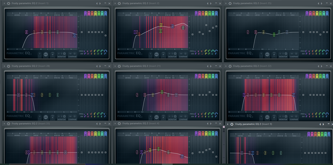Image resolution: width=333 pixels, height=165 pixels.
Task: Open gear options for Insert 25 EQ
Action: [x=230, y=3]
